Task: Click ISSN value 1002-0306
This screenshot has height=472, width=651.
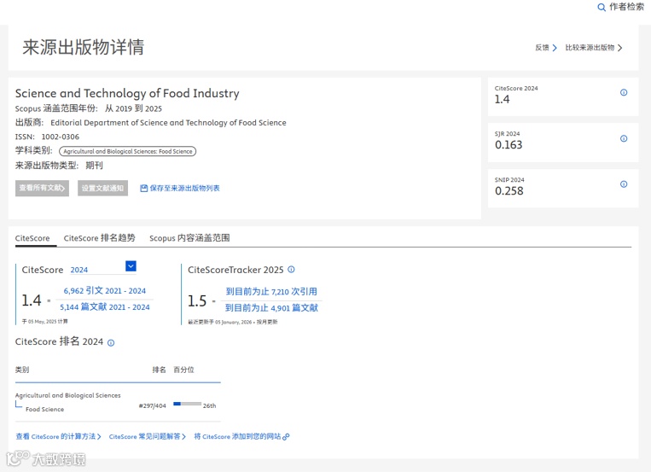Action: click(61, 137)
